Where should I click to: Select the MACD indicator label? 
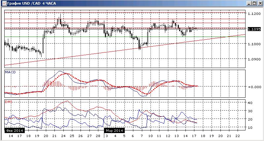(10, 72)
